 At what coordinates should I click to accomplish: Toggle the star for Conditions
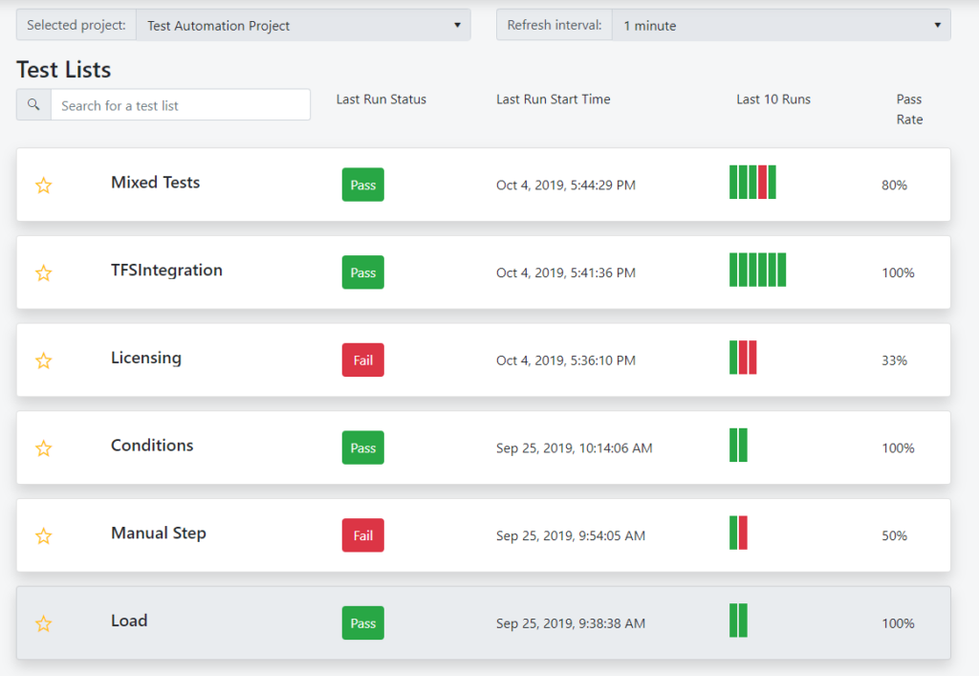pos(44,447)
